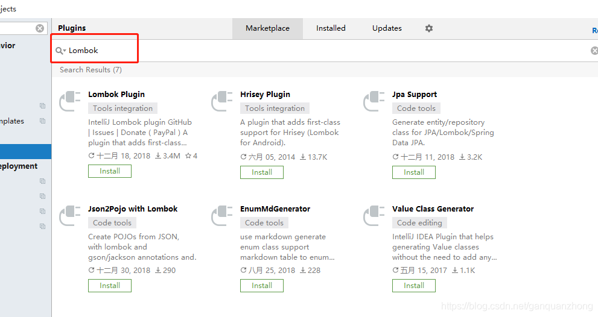Click Tools integration tag under Lombok Plugin
The height and width of the screenshot is (317, 598).
click(x=123, y=108)
